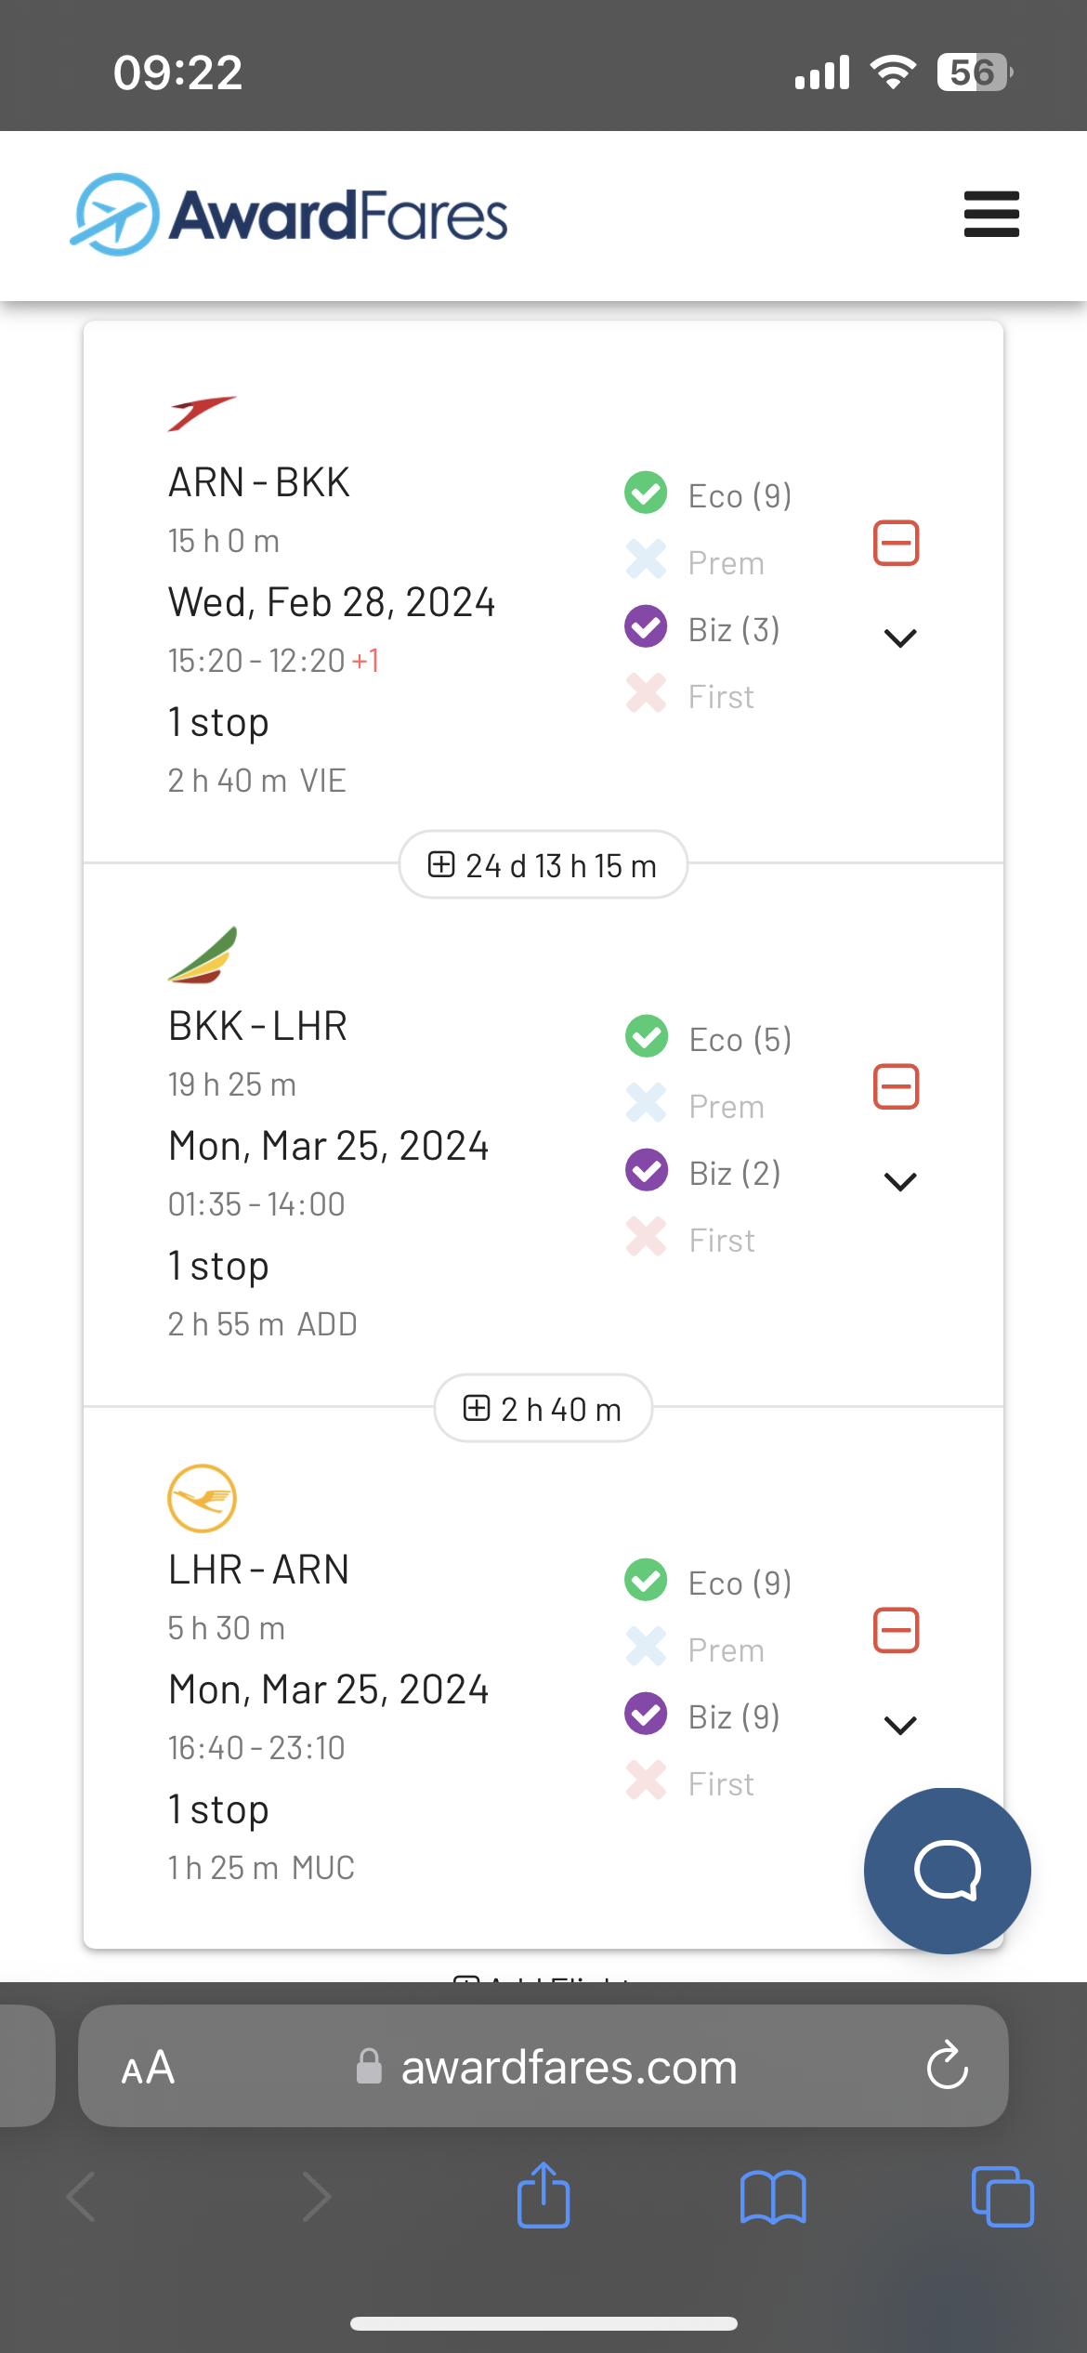This screenshot has height=2353, width=1087.
Task: Remove the LHR - ARN flight
Action: click(x=896, y=1631)
